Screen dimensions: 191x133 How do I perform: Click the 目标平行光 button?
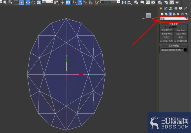click(167, 34)
